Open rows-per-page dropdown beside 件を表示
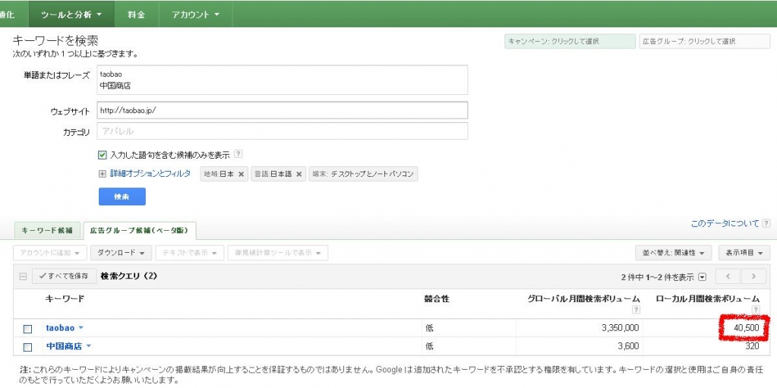Image resolution: width=777 pixels, height=388 pixels. point(702,277)
